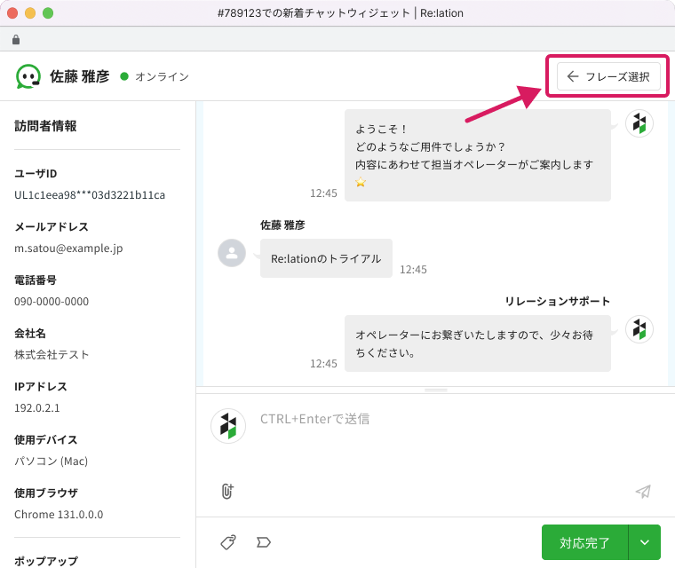The height and width of the screenshot is (568, 675).
Task: Click the chat logo beside 佐藤 雅彦
Action: coord(28,76)
